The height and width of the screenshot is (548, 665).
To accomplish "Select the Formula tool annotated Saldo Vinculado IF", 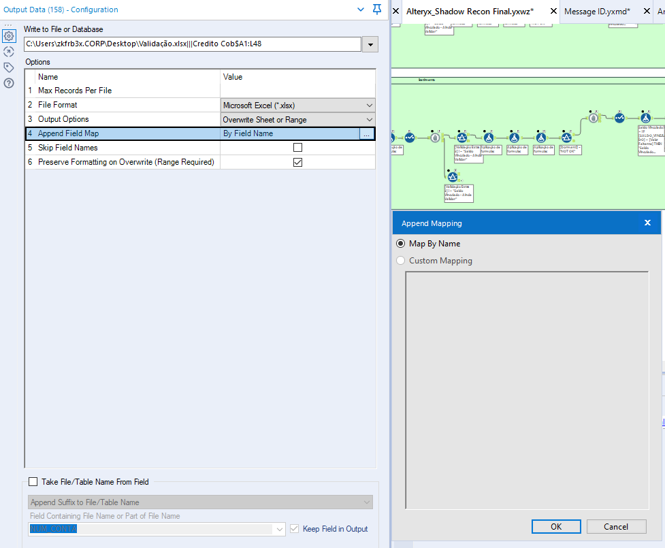I will click(x=645, y=118).
